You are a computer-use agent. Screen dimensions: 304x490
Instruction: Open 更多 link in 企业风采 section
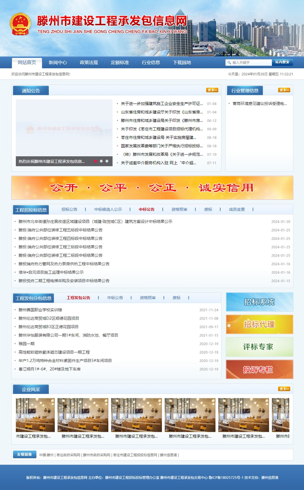[x=284, y=389]
